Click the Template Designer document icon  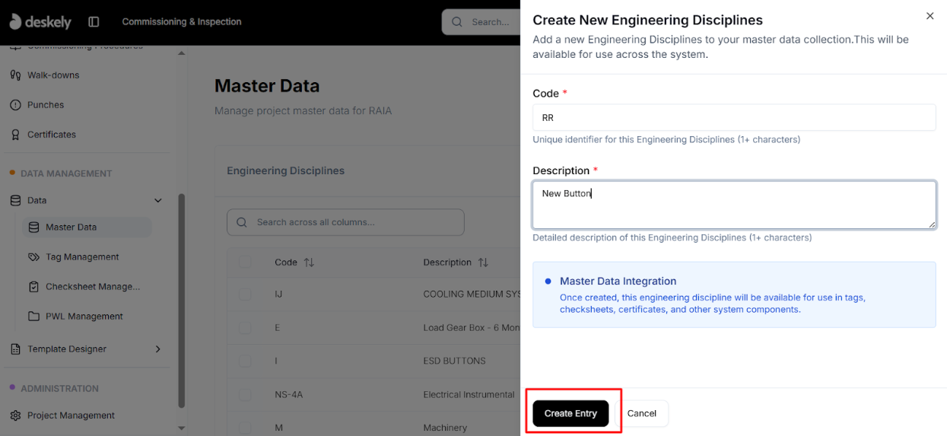(15, 349)
